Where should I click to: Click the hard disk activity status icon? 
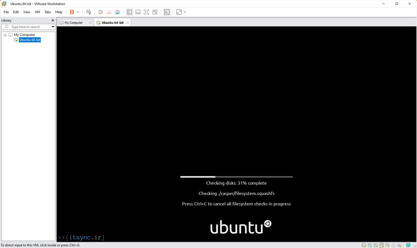pos(364,245)
